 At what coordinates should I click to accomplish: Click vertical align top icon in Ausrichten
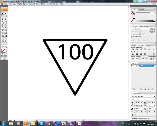tap(145, 49)
